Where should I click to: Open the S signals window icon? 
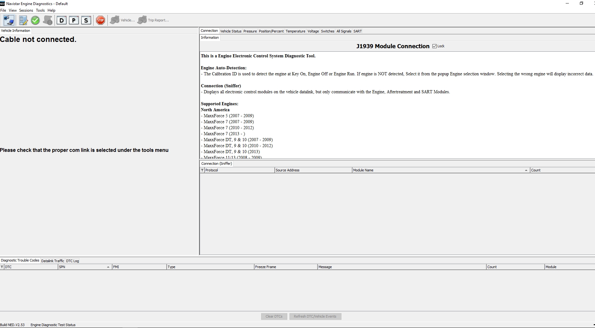pos(86,20)
